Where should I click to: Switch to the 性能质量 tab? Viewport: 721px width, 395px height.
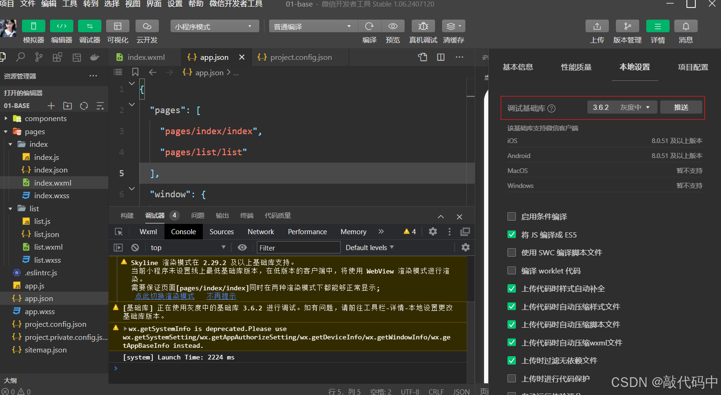click(576, 67)
